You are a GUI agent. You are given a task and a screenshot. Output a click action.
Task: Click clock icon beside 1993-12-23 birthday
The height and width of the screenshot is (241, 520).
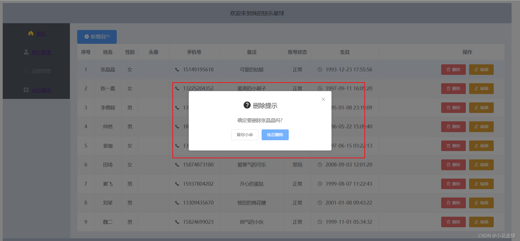click(320, 70)
